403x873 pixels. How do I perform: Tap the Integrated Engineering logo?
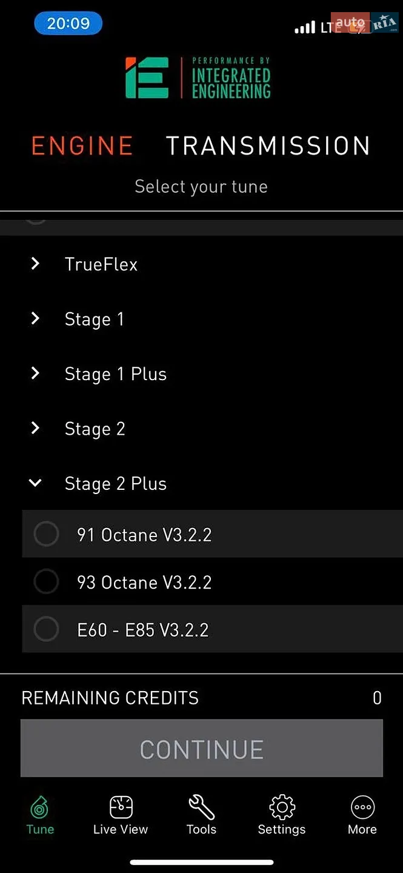[198, 78]
